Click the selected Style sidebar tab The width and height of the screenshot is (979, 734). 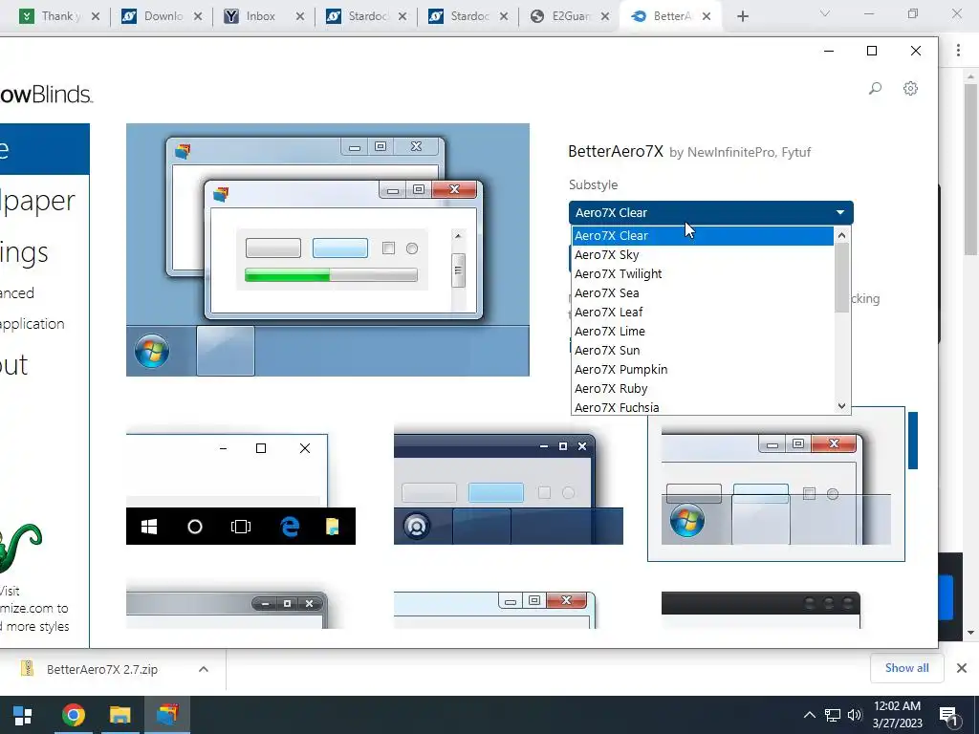44,149
